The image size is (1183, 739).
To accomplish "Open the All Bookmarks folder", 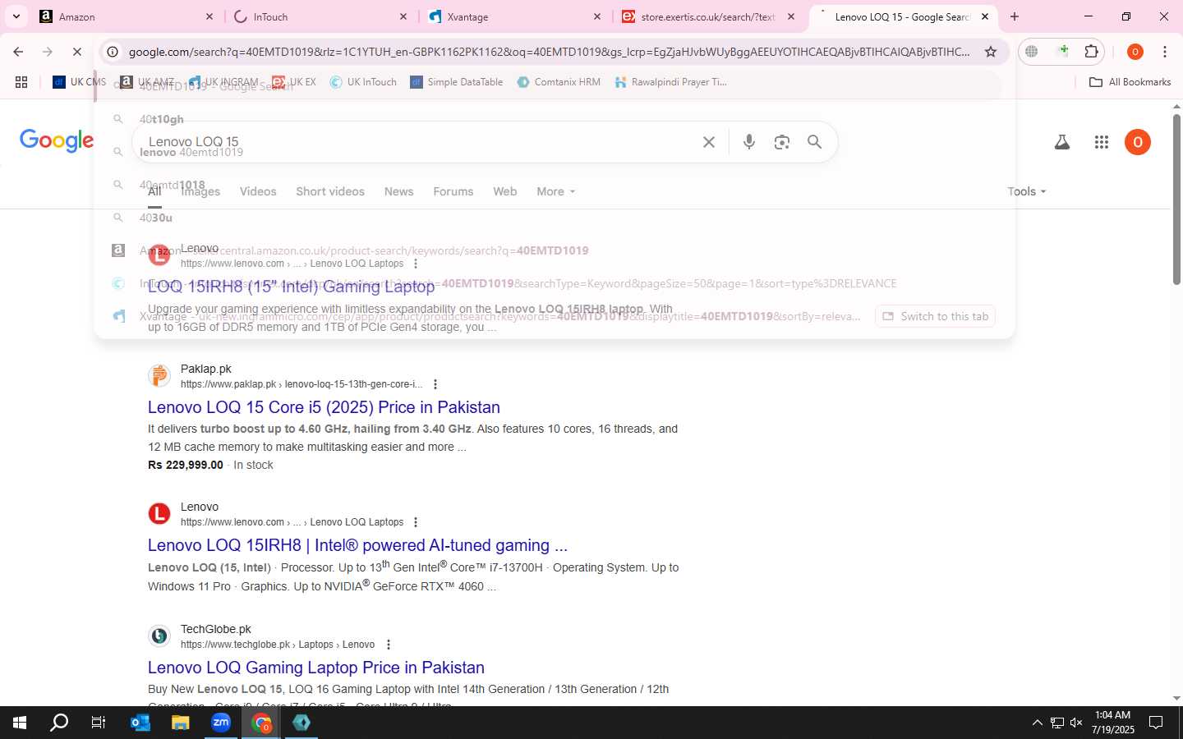I will [x=1130, y=82].
